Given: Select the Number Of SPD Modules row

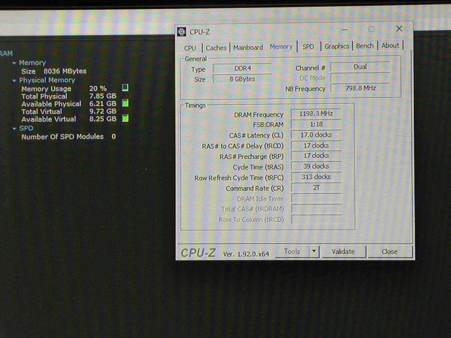Looking at the screenshot, I should click(x=68, y=137).
